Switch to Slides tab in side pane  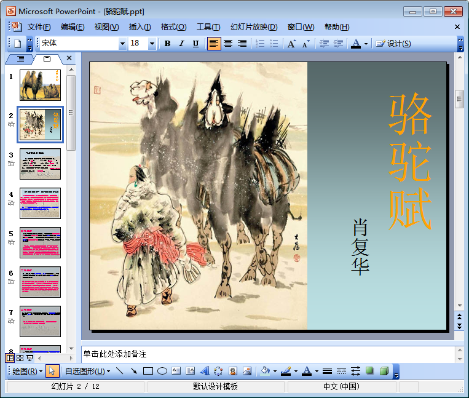47,59
